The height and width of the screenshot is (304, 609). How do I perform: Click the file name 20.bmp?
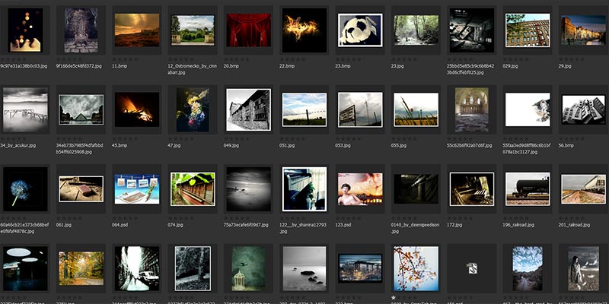tap(231, 66)
